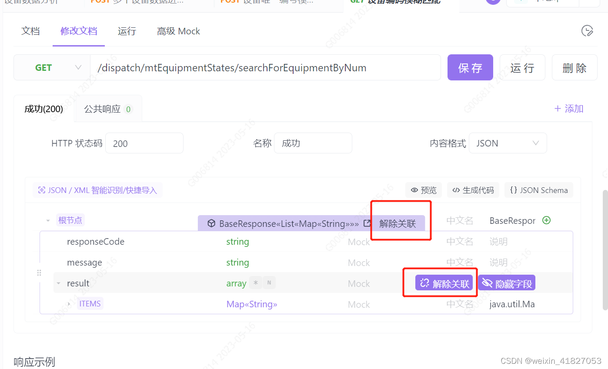This screenshot has height=369, width=608.
Task: Click the 中文名 field on root node row
Action: tap(460, 220)
